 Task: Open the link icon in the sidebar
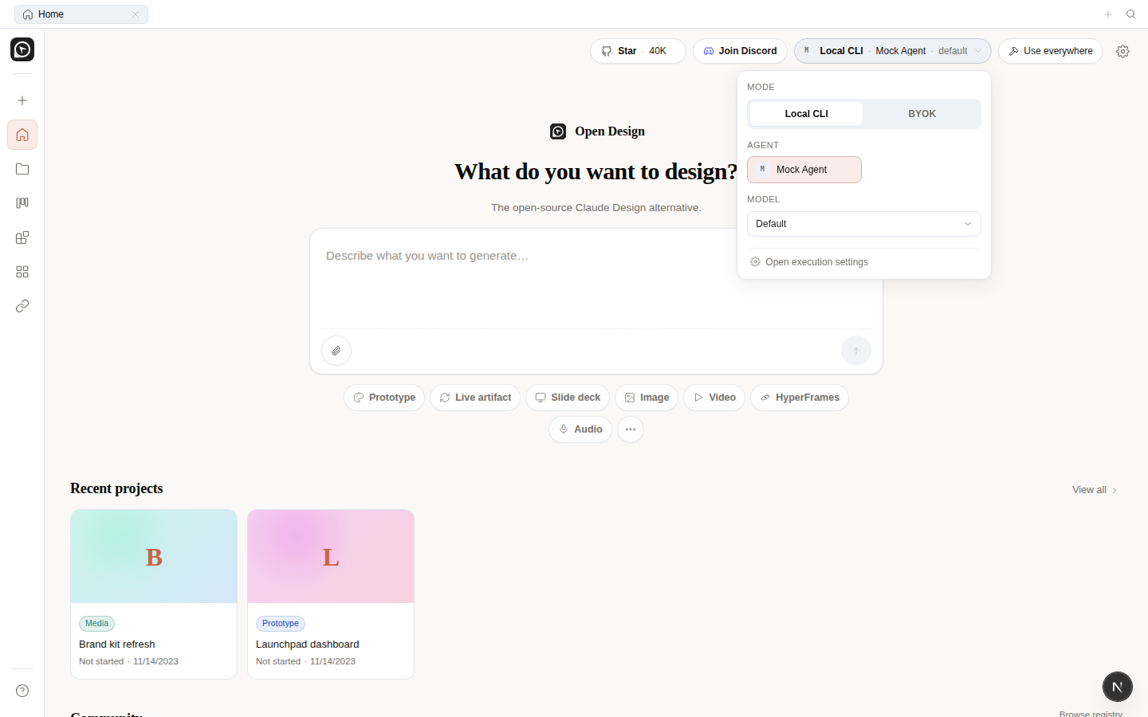coord(22,306)
